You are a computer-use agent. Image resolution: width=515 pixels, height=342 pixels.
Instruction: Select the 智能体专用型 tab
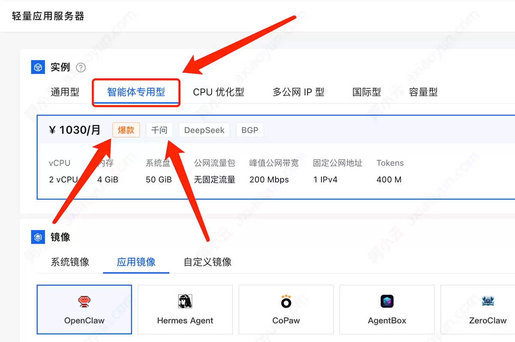coord(136,92)
